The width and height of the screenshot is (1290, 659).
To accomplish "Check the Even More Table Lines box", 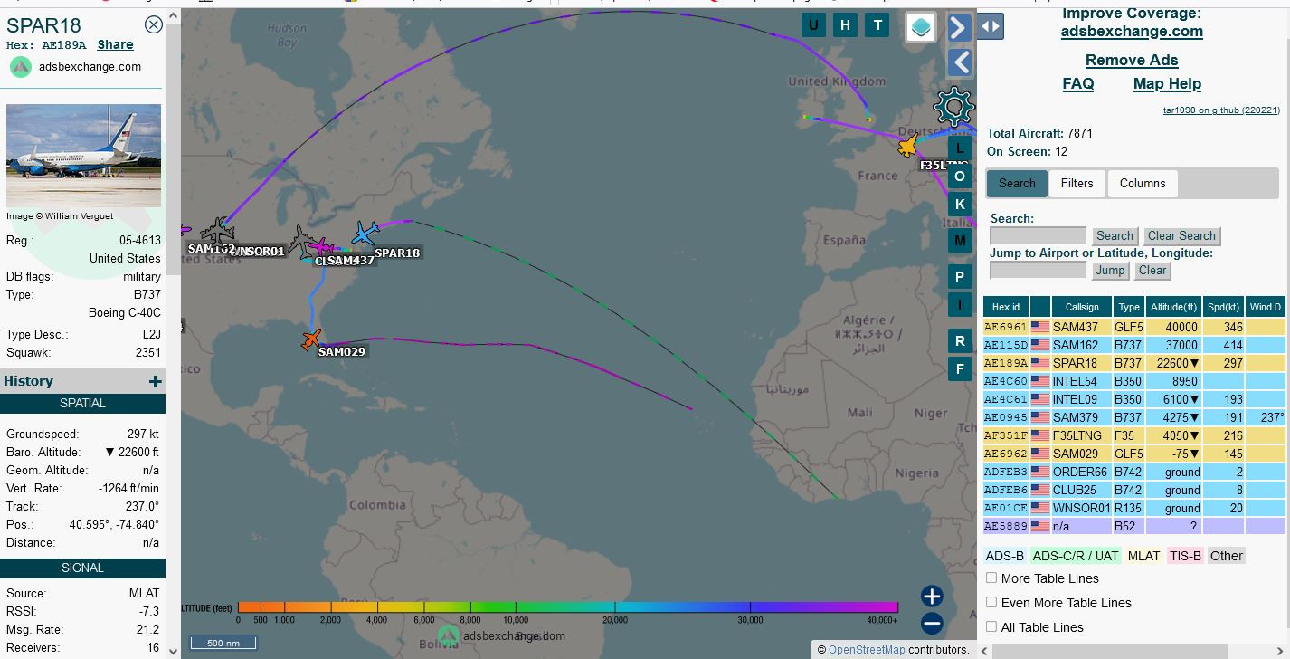I will point(991,602).
